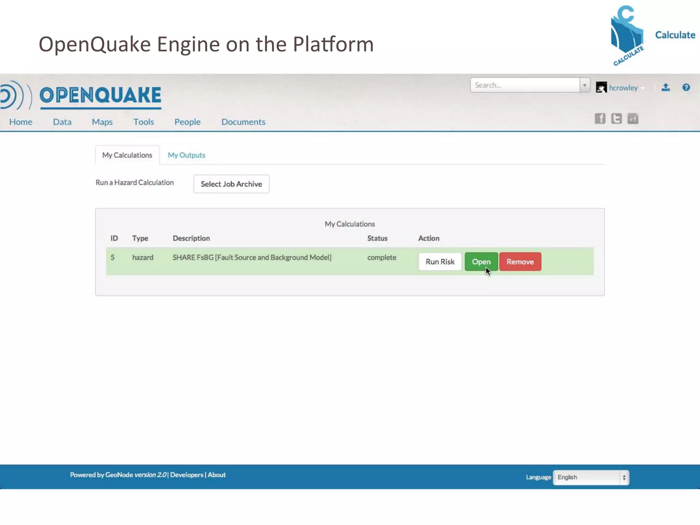Open the People menu
This screenshot has height=525, width=700.
[187, 122]
